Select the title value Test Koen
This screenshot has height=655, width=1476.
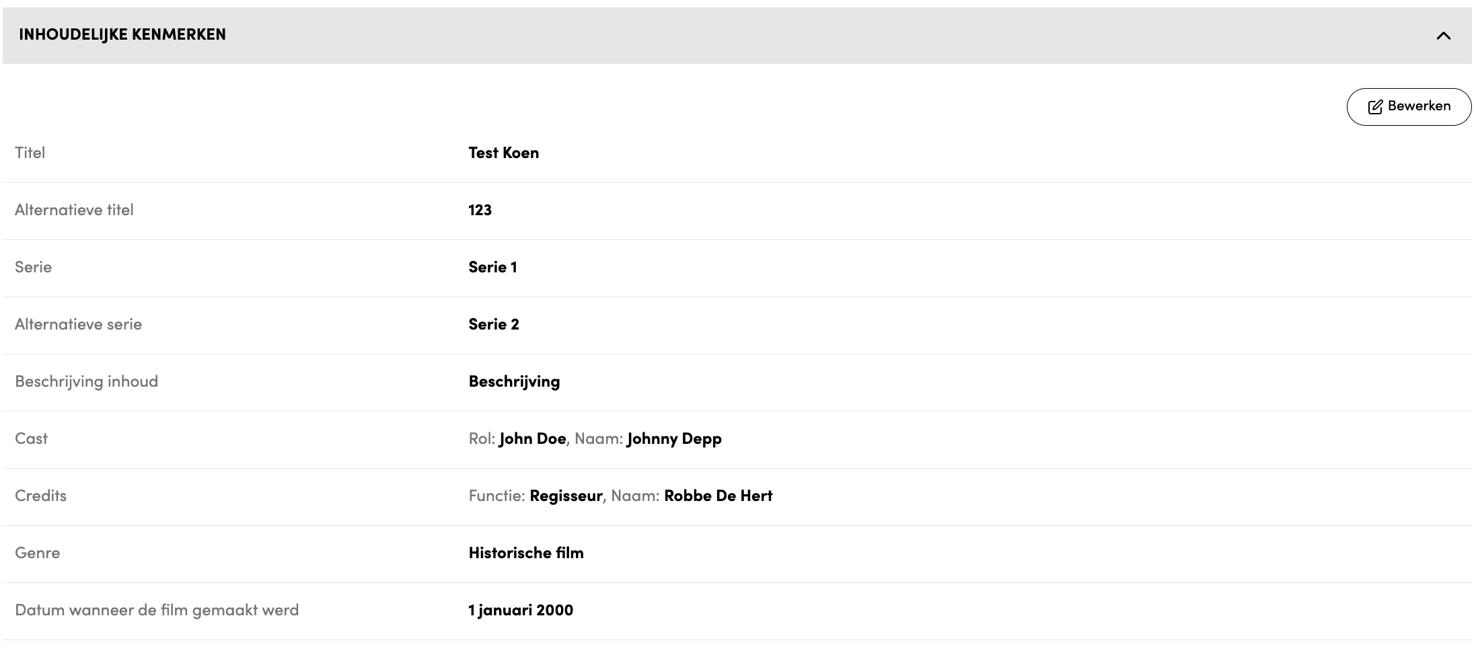503,153
